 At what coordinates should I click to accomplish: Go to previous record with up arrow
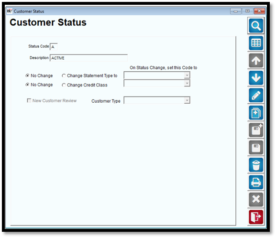tap(256, 61)
